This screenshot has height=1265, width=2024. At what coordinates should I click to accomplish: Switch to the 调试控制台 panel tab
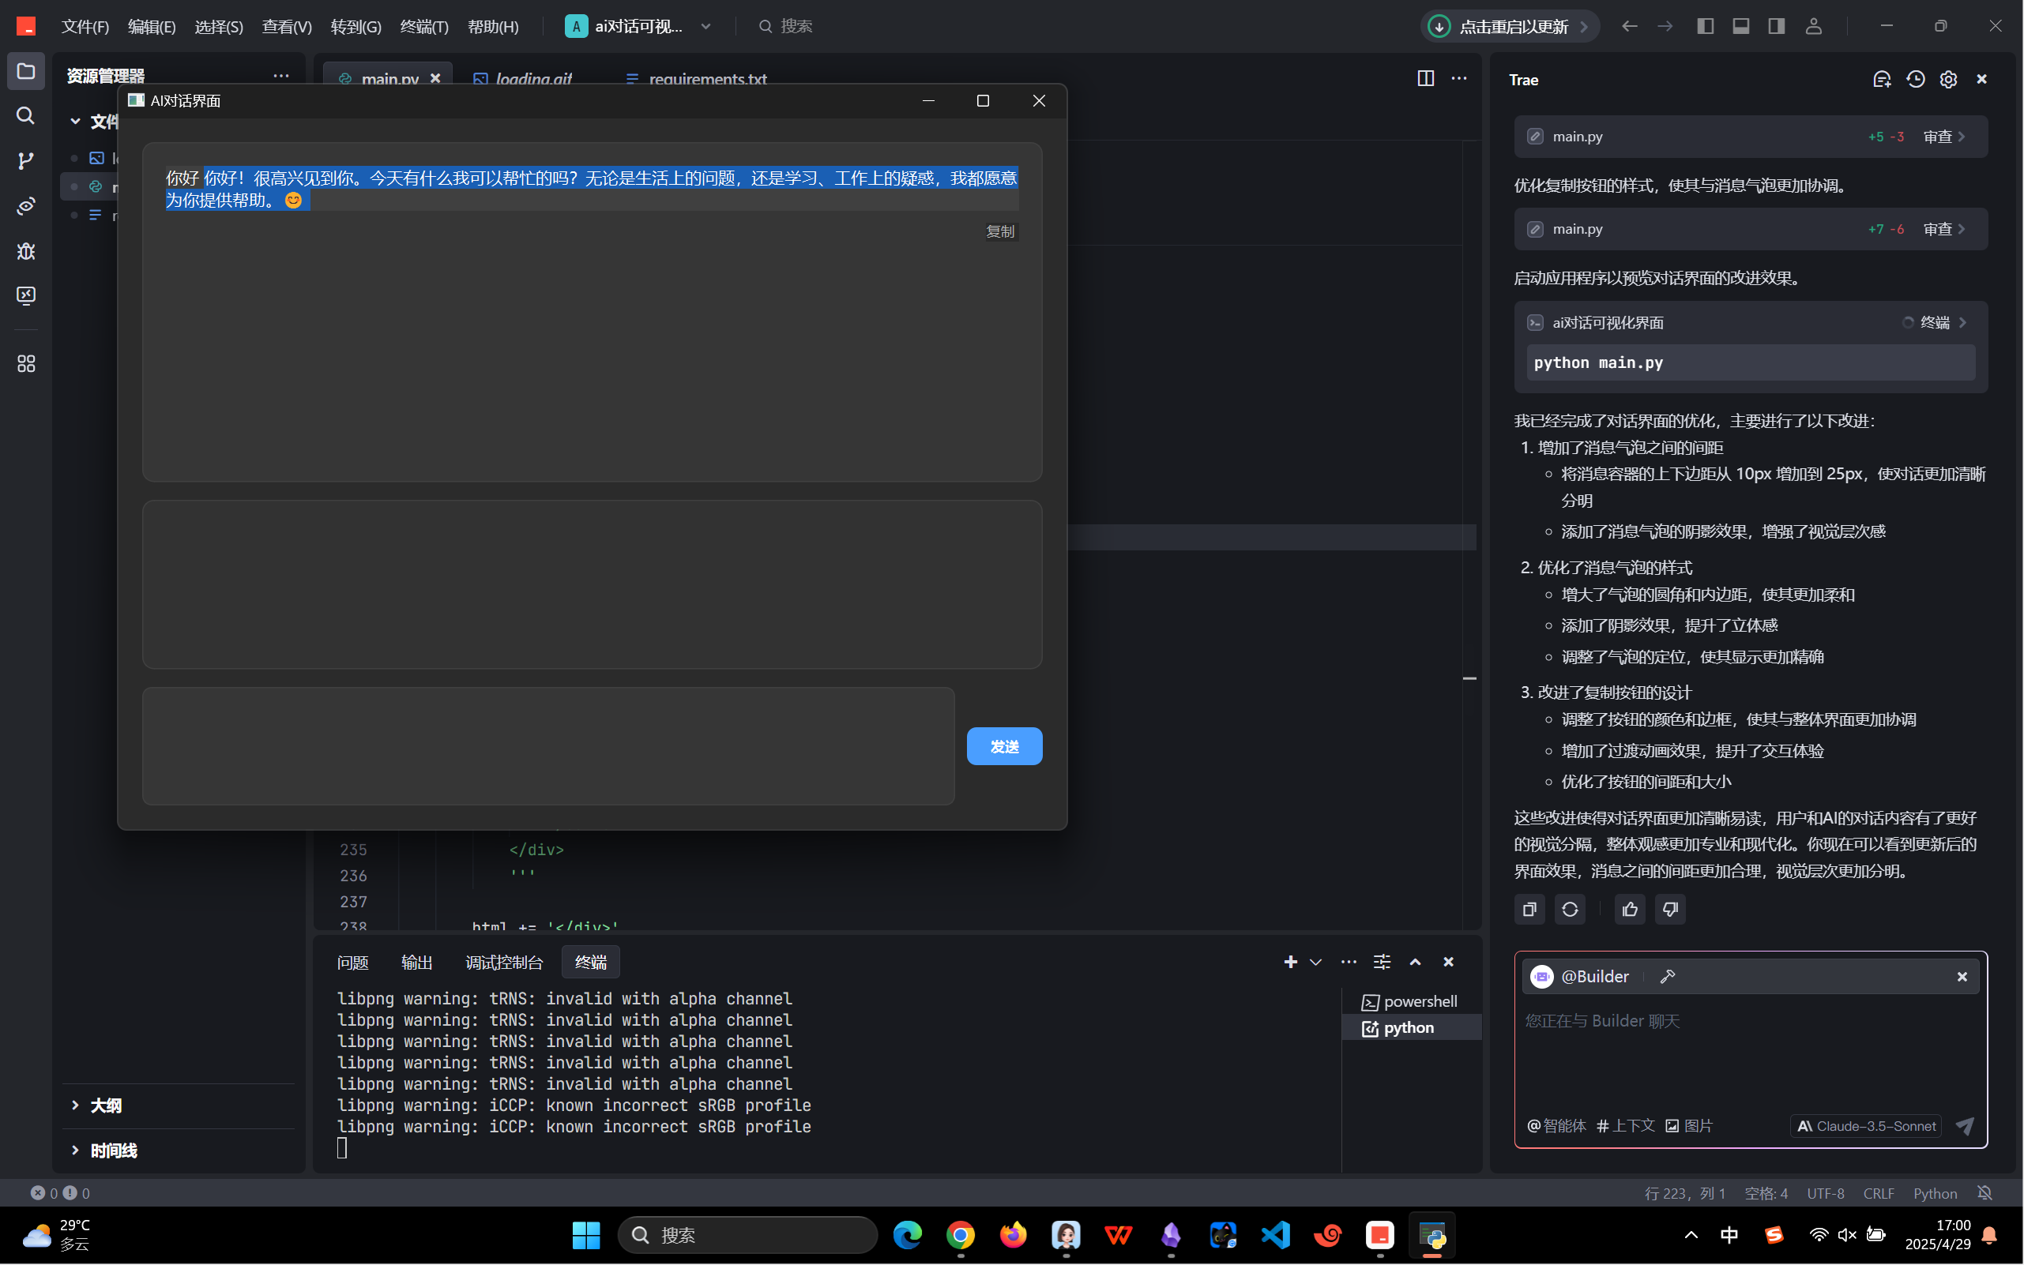point(504,962)
